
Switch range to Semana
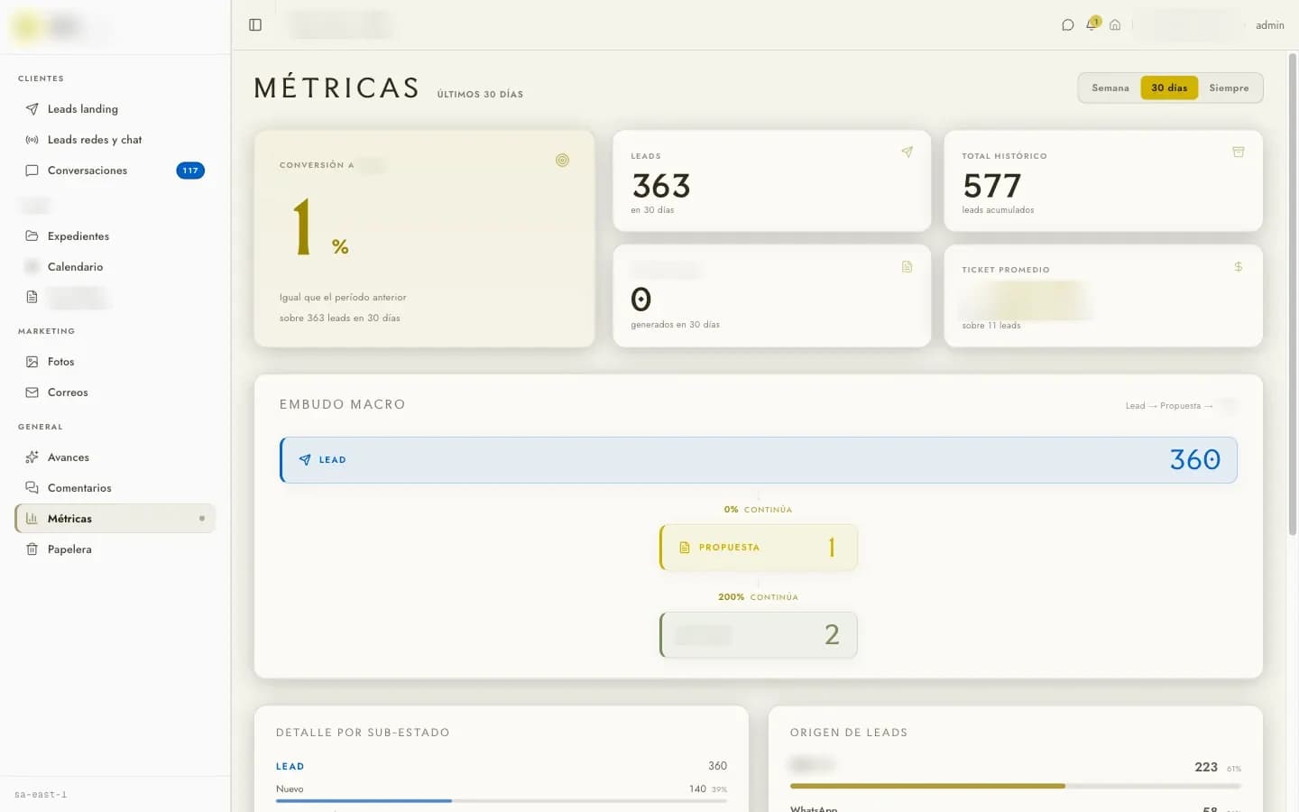1110,88
